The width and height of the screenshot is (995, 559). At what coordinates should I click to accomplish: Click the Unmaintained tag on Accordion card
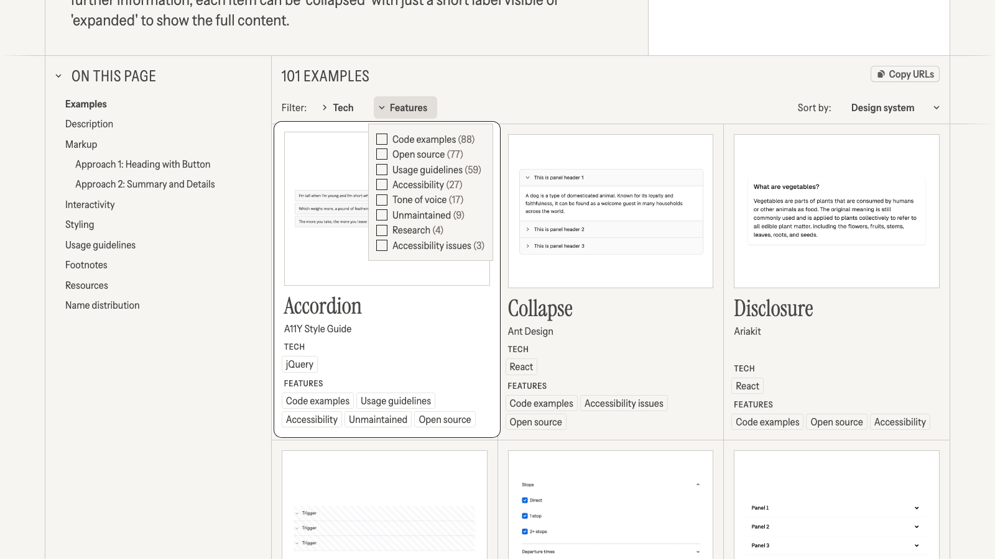378,420
